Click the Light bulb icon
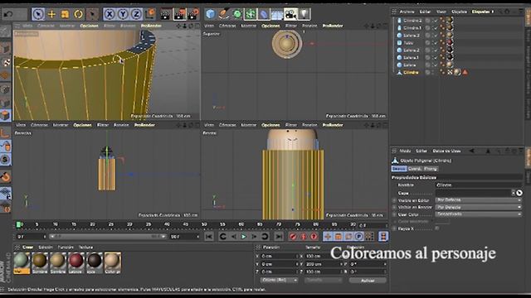Image resolution: width=531 pixels, height=298 pixels. 304,14
